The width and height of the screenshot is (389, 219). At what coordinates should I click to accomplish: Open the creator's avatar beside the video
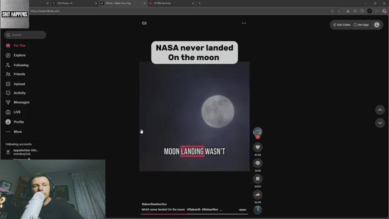[258, 131]
